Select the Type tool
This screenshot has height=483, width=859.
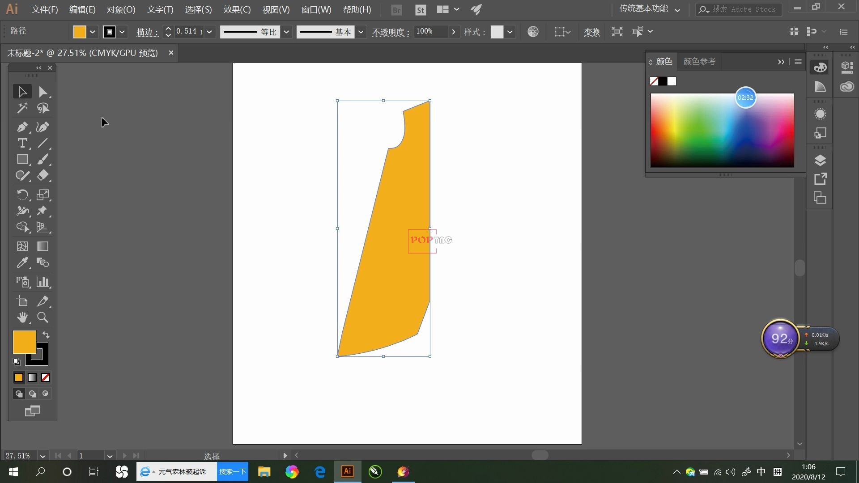pos(21,144)
